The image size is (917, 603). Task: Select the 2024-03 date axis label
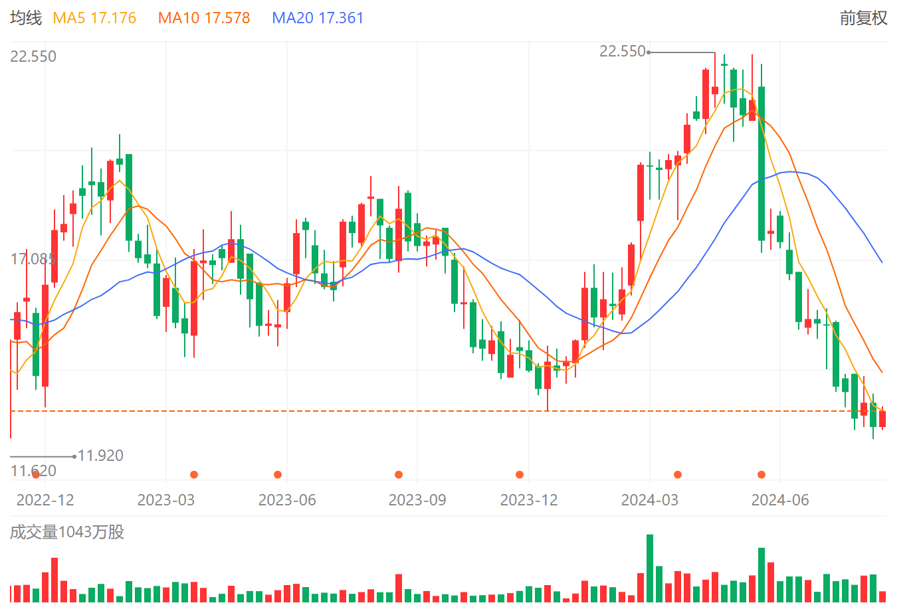click(650, 500)
